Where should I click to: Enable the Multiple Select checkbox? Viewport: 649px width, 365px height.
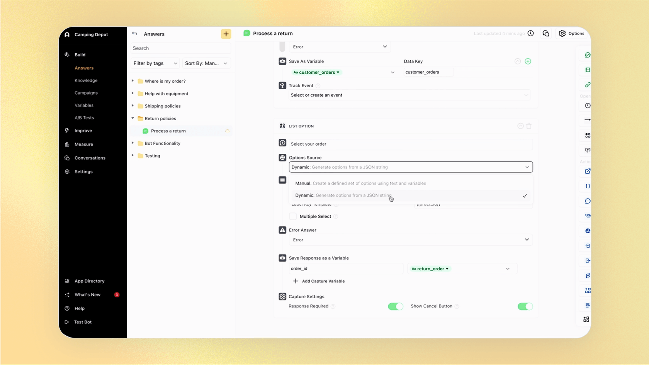click(293, 216)
